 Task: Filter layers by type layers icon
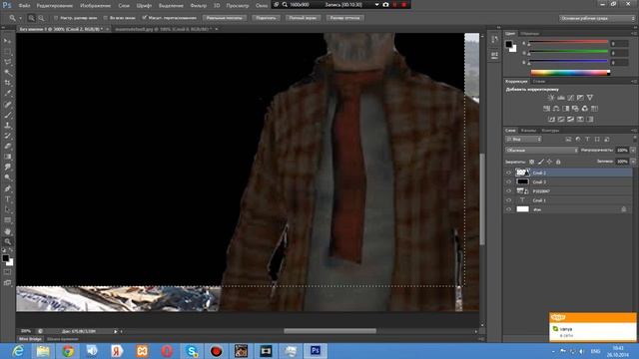[587, 140]
